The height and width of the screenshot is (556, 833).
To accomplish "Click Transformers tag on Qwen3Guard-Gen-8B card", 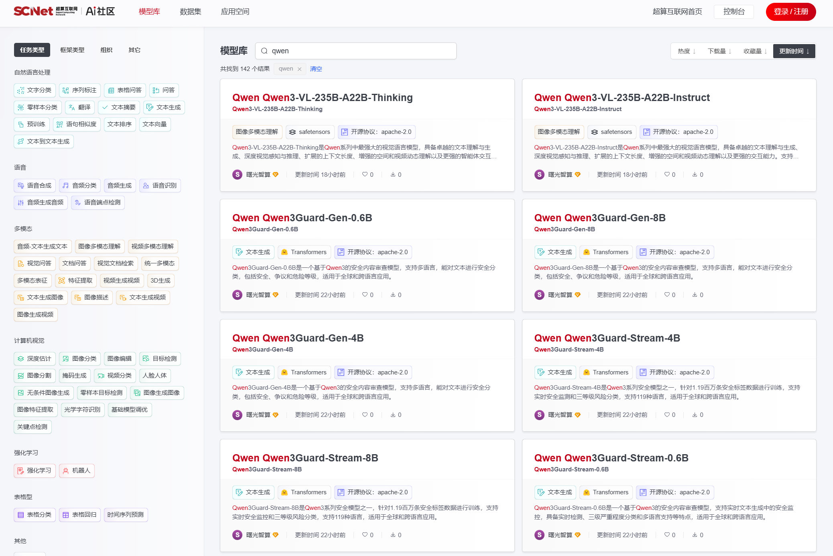I will (x=606, y=252).
